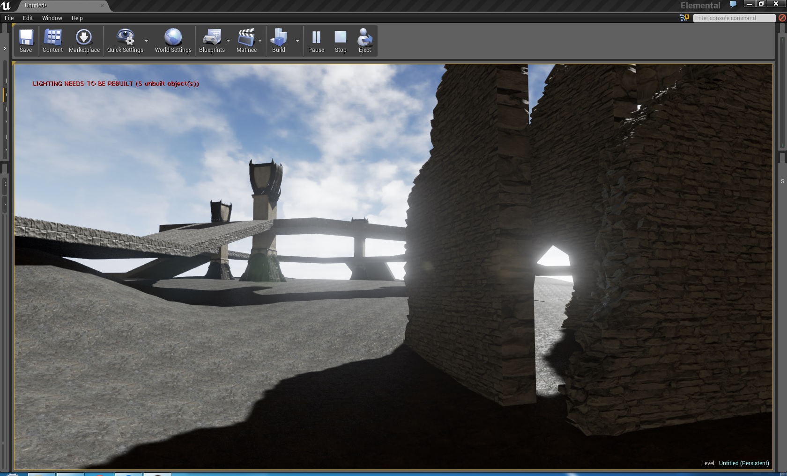Close the Untitled* tab

click(x=102, y=6)
